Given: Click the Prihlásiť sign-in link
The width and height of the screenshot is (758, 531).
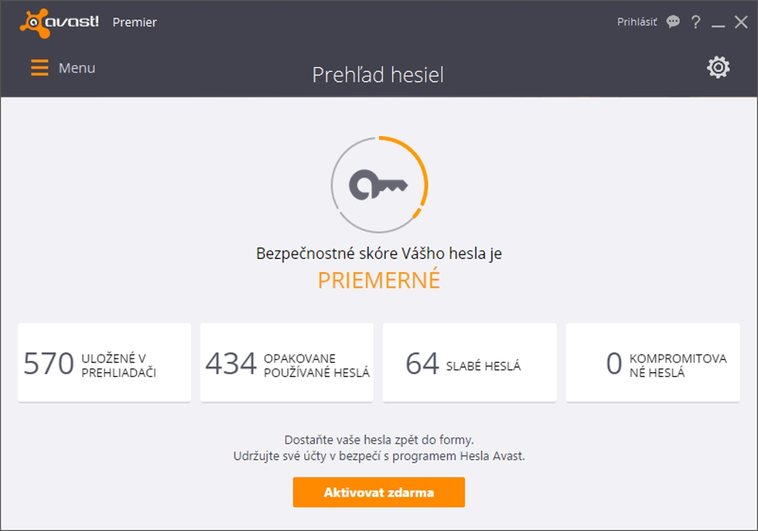Looking at the screenshot, I should (x=637, y=22).
